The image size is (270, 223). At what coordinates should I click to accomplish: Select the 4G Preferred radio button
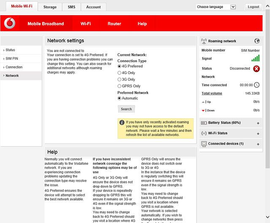(x=119, y=66)
